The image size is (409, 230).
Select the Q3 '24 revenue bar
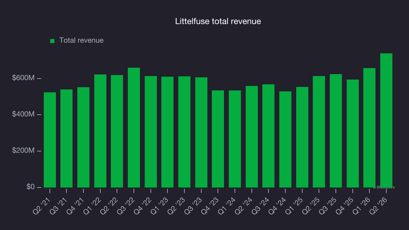tap(268, 136)
